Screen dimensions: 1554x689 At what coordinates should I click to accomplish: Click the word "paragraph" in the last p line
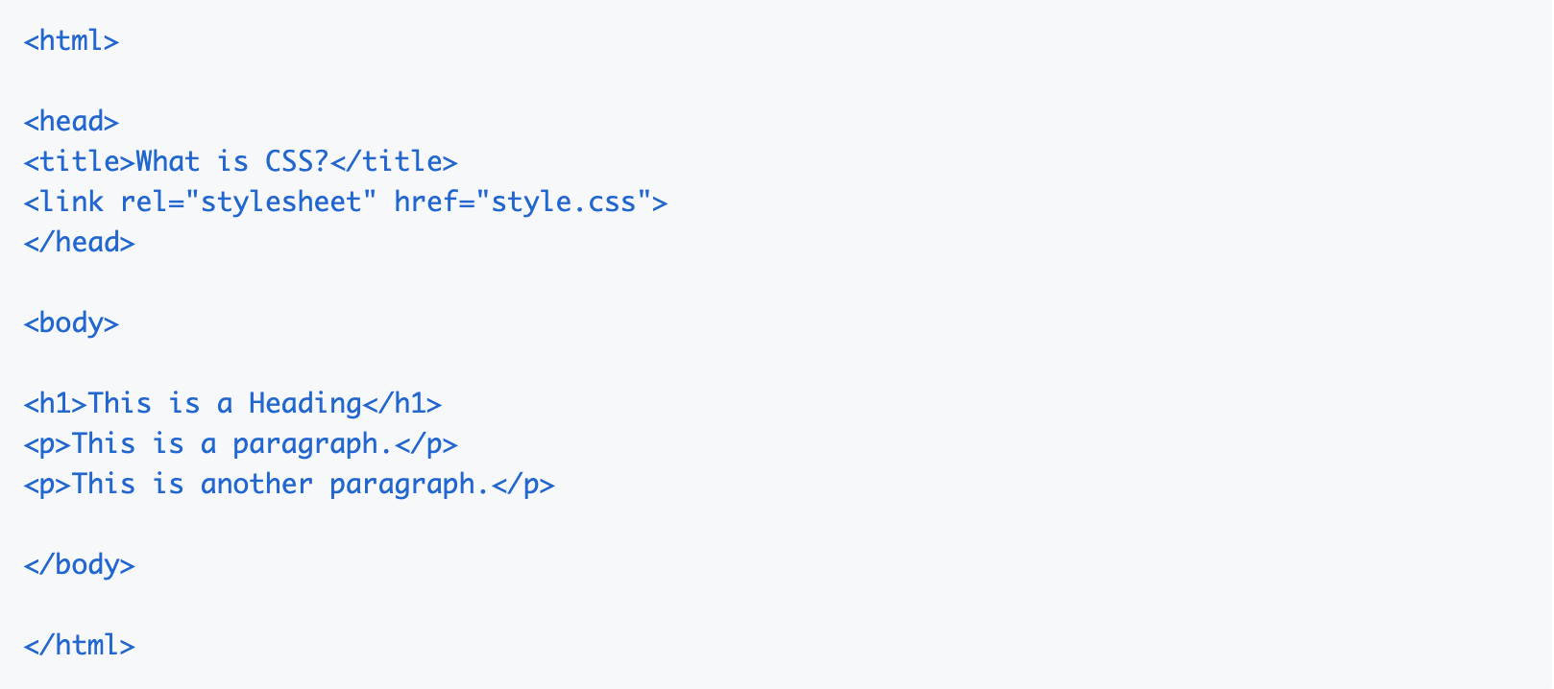(401, 485)
